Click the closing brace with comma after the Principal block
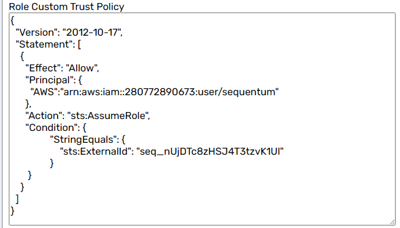Image resolution: width=400 pixels, height=228 pixels. [x=28, y=104]
